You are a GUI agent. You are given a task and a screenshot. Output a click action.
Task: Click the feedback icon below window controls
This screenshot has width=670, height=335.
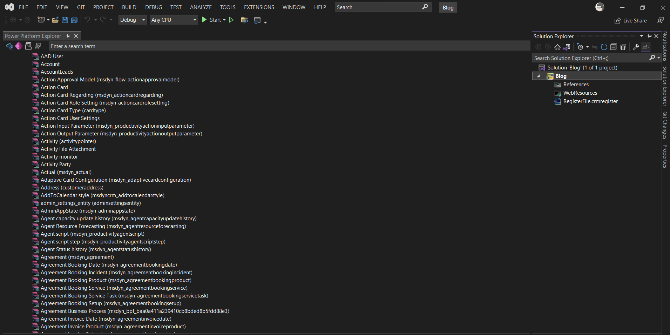click(x=661, y=20)
